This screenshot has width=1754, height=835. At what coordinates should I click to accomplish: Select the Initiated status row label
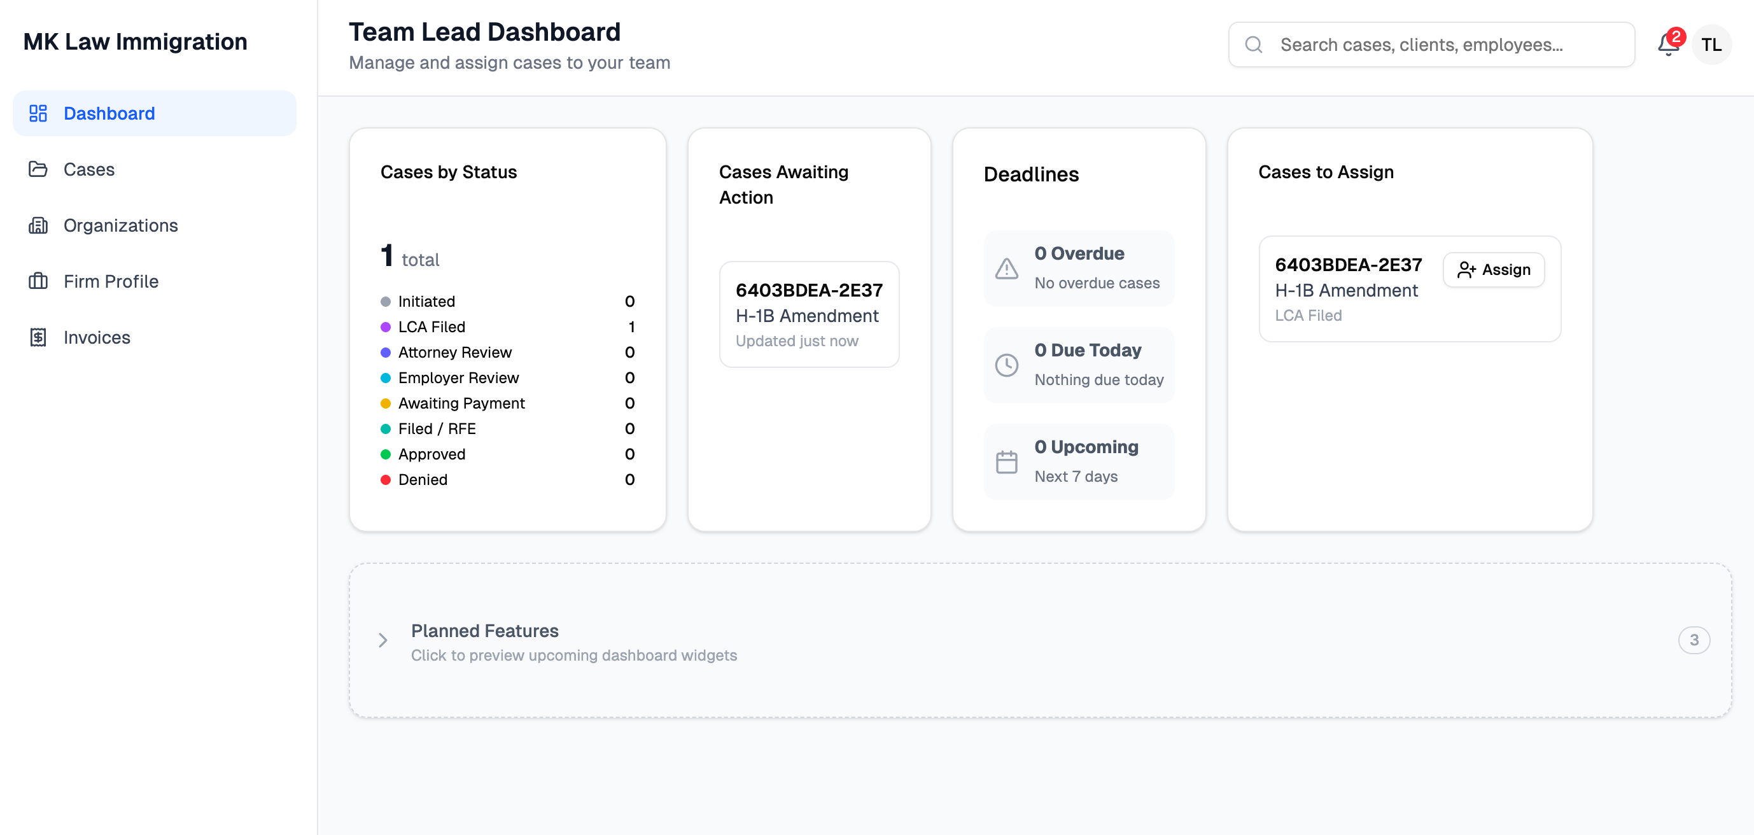426,301
